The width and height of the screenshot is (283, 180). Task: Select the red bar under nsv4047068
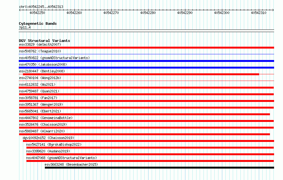(x=150, y=161)
